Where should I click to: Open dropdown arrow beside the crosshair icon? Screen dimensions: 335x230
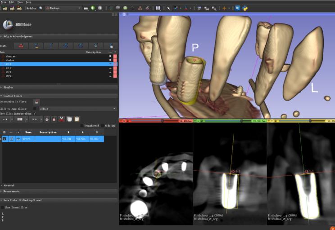(x=229, y=9)
